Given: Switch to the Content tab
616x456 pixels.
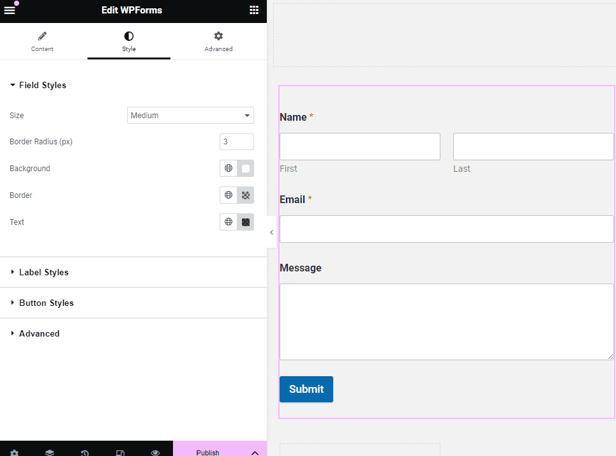Looking at the screenshot, I should pyautogui.click(x=42, y=42).
